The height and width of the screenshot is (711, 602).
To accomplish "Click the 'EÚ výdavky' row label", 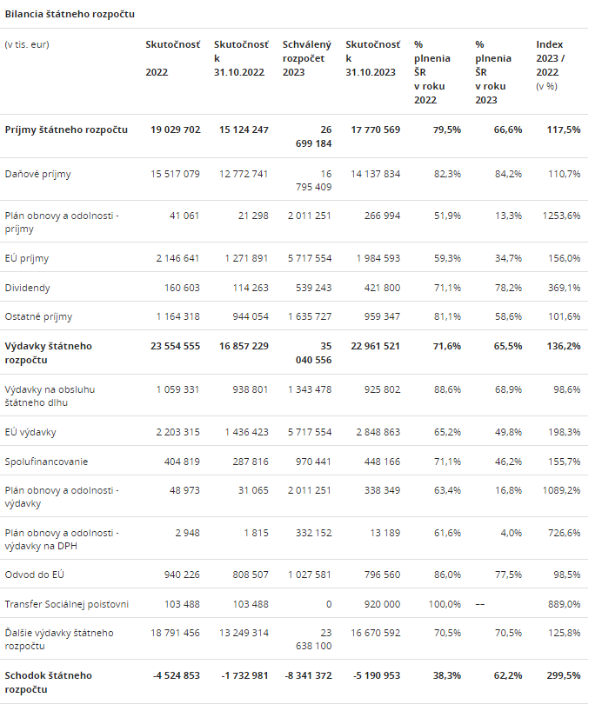I will [x=30, y=432].
